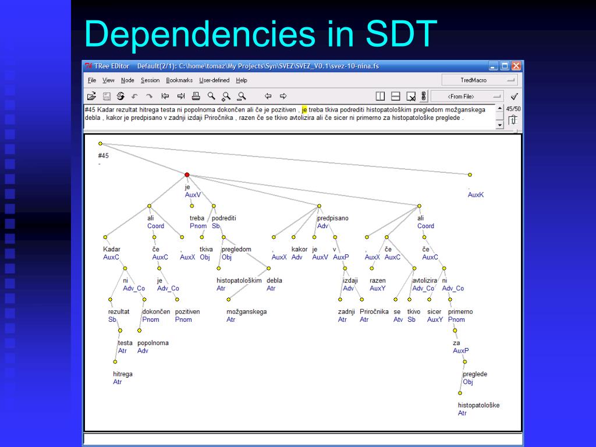Select the za AuxP node
Viewport: 596px width, 447px height.
tap(455, 331)
